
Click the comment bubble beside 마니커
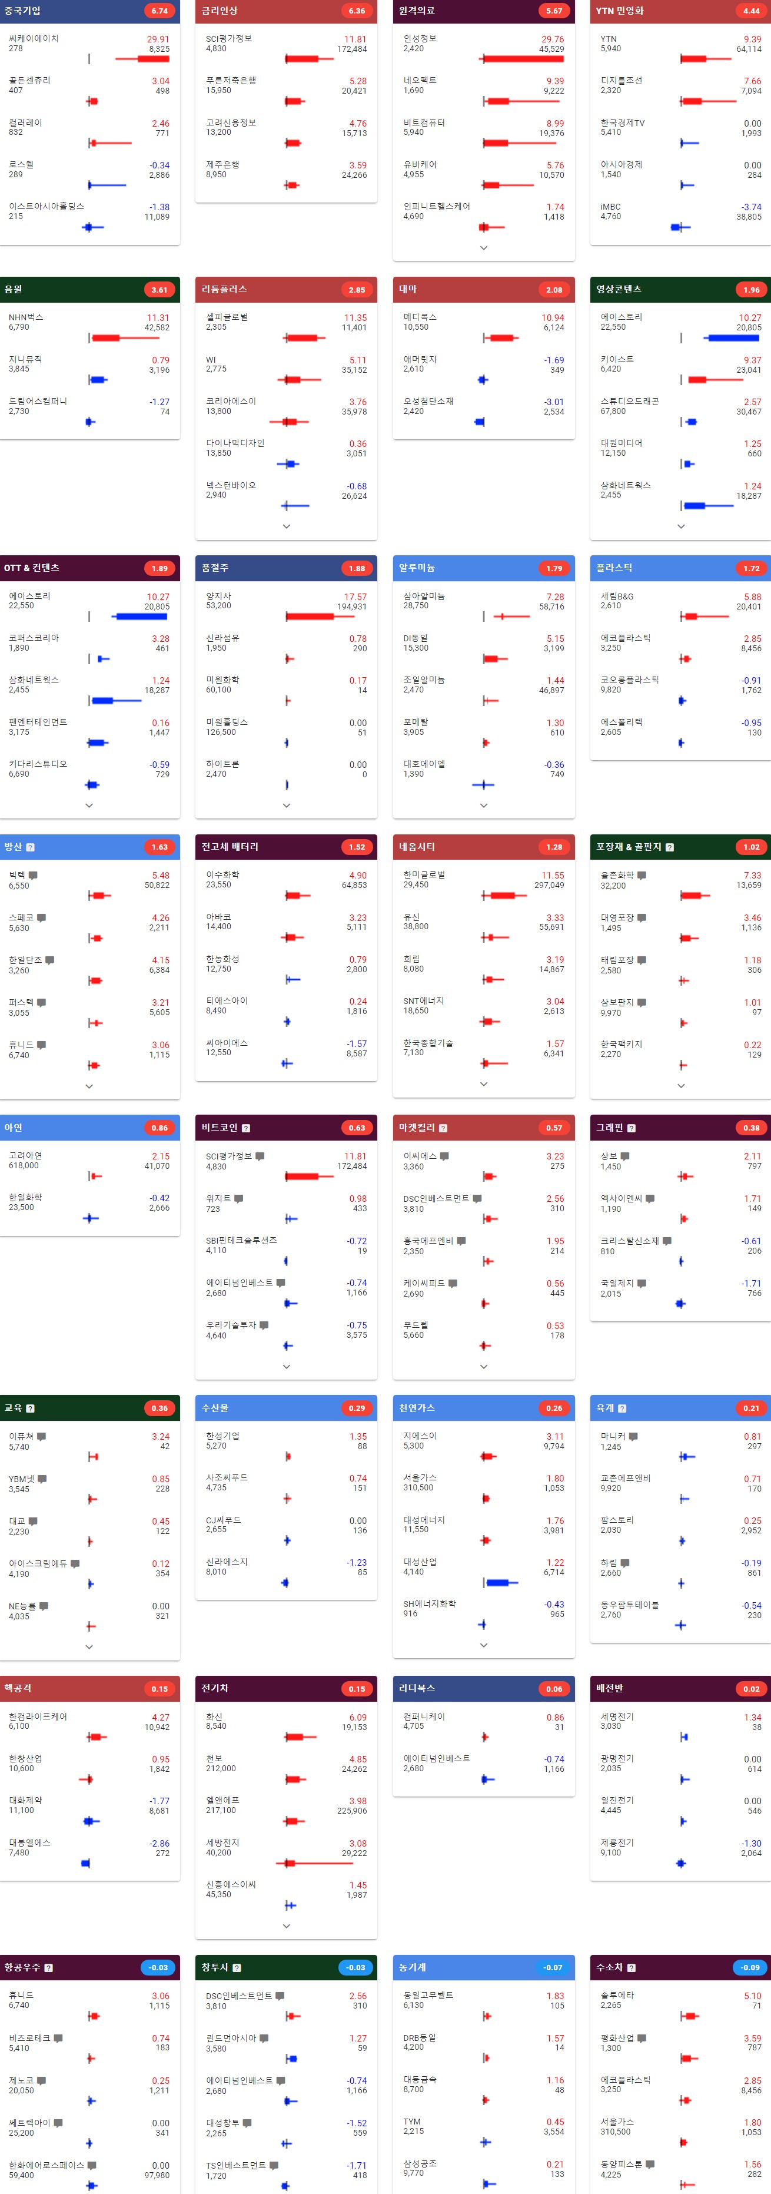633,1437
